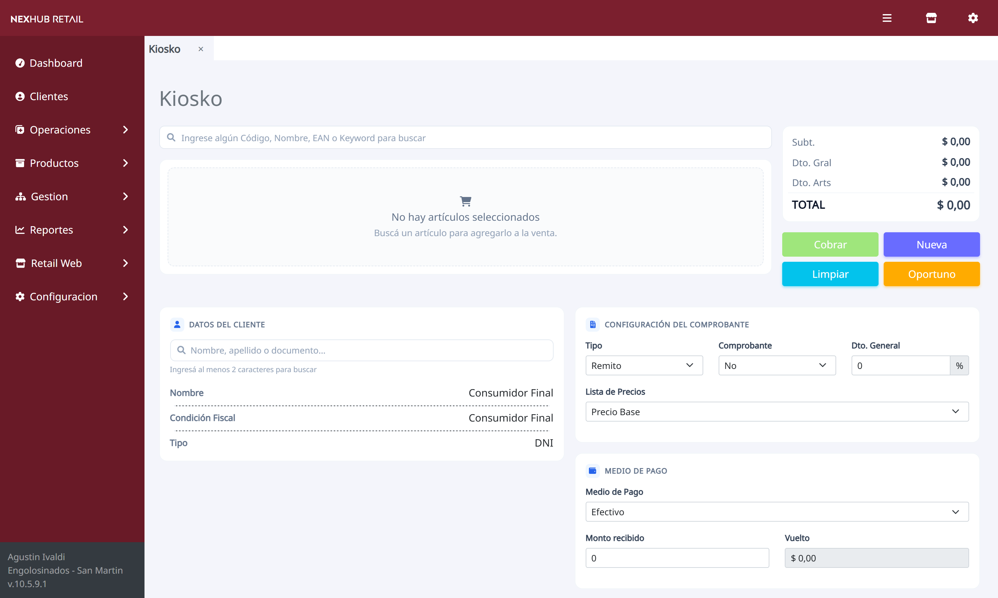Click the Operaciones sidebar icon
The width and height of the screenshot is (998, 598).
pos(20,129)
